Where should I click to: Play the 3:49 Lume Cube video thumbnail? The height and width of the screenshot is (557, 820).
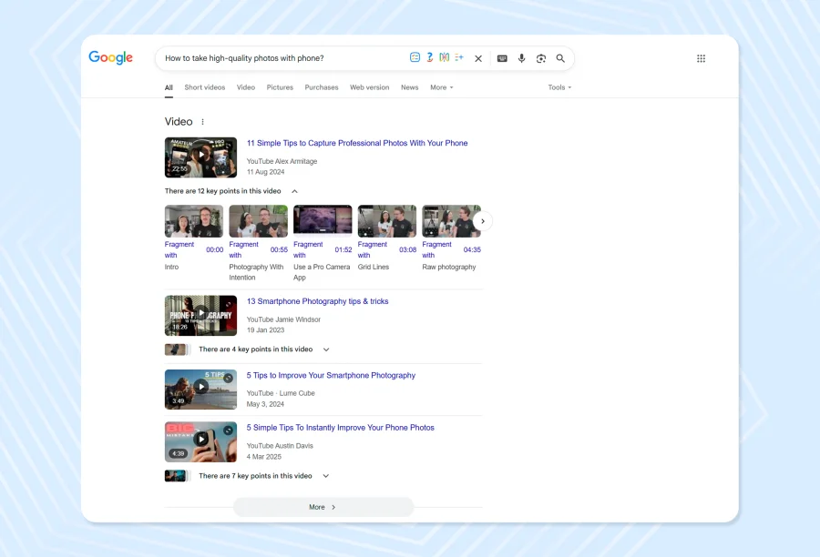(200, 390)
